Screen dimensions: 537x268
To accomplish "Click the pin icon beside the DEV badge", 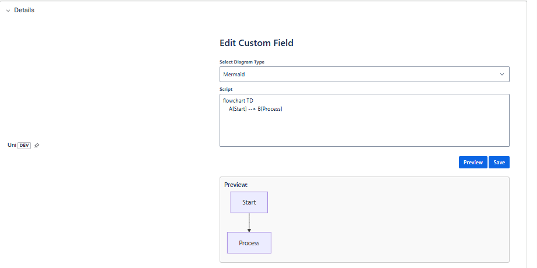I will [x=37, y=146].
